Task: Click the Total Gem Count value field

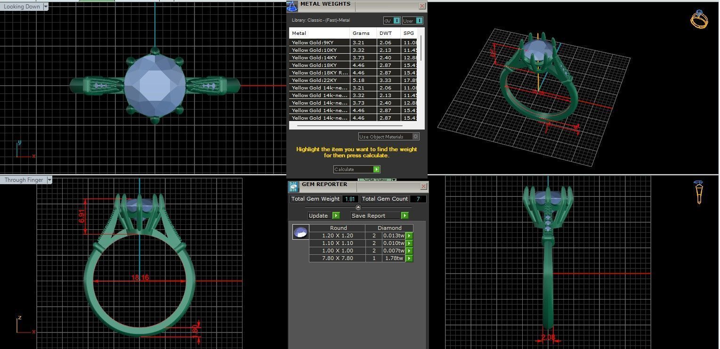Action: click(x=418, y=199)
